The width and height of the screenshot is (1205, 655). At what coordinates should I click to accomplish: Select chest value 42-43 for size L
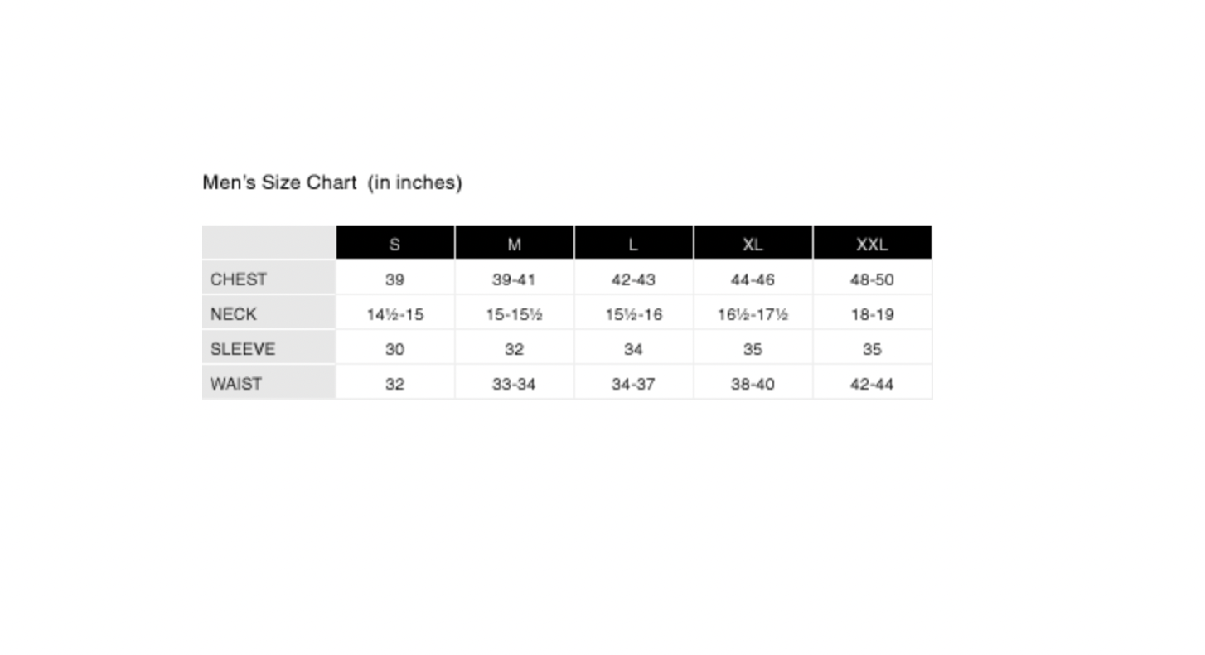point(634,279)
